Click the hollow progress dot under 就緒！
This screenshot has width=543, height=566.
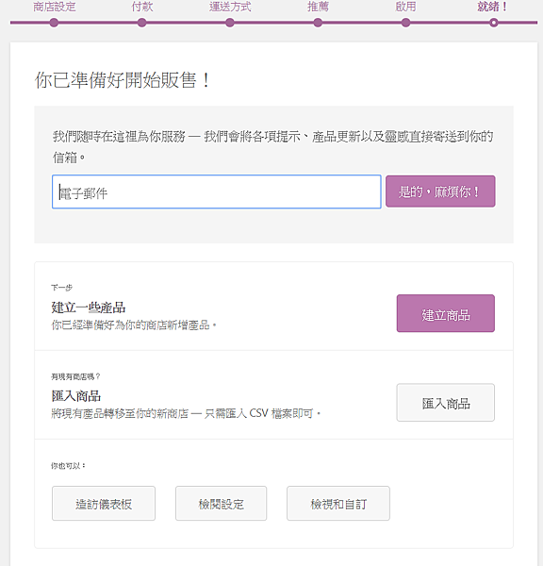pyautogui.click(x=494, y=23)
